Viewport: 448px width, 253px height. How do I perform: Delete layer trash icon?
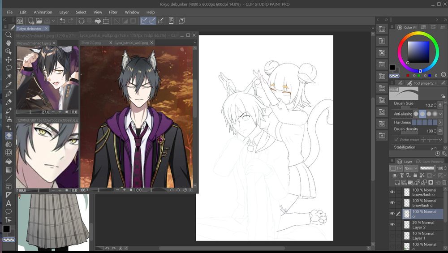(444, 182)
